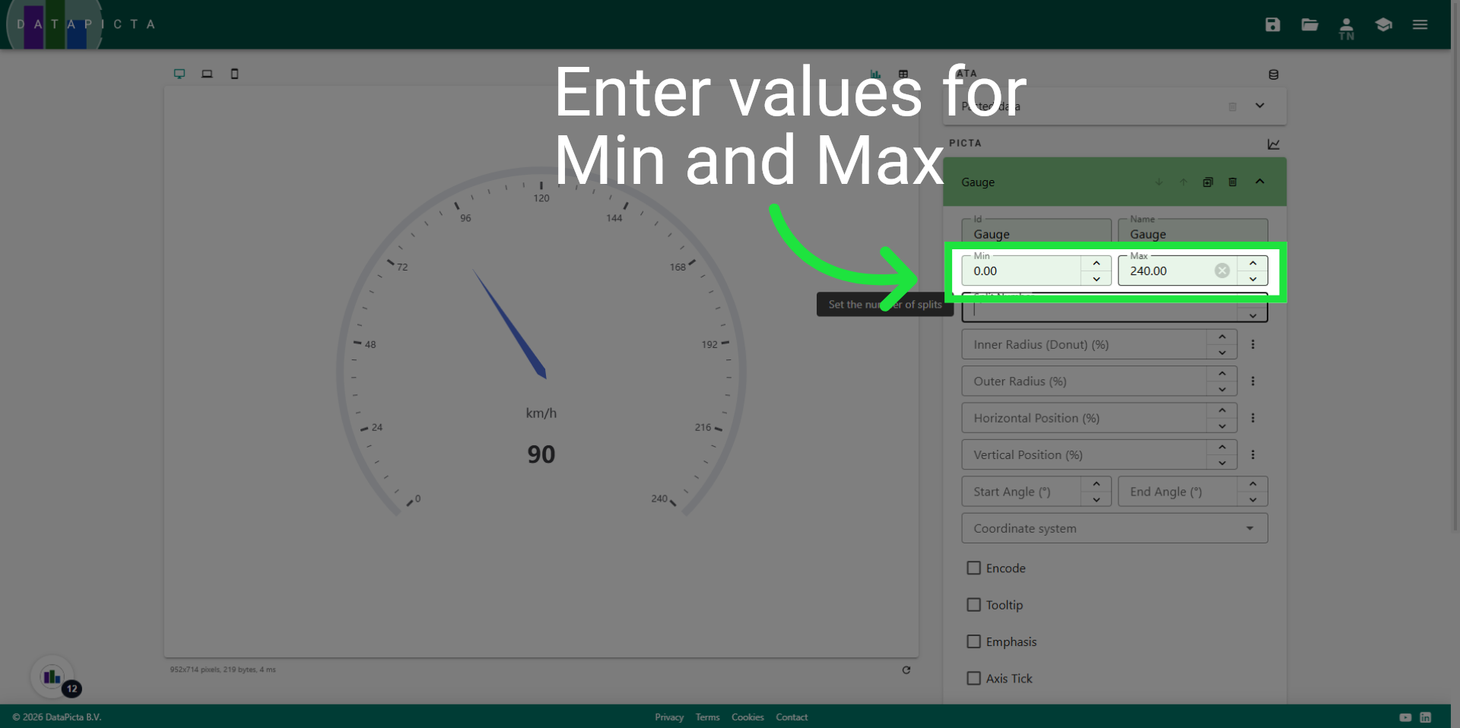Viewport: 1460px width, 728px height.
Task: Switch to laptop preview mode
Action: pyautogui.click(x=207, y=74)
